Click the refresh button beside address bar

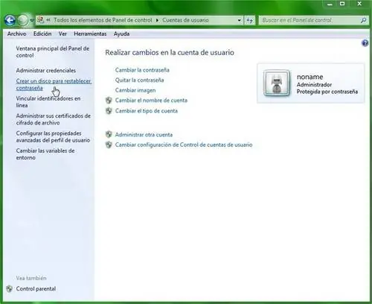250,20
